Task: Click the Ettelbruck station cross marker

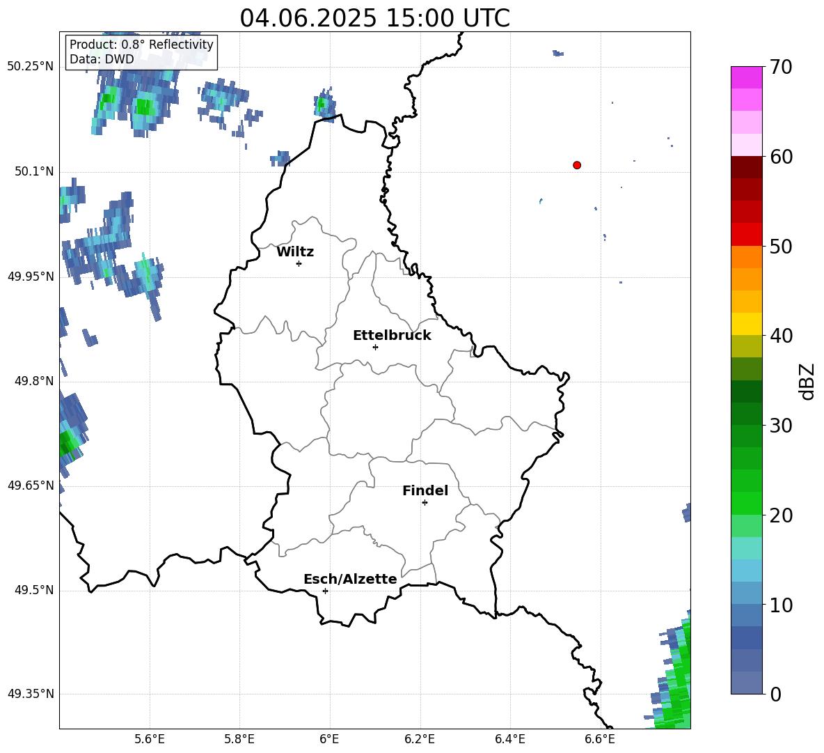Action: (375, 347)
